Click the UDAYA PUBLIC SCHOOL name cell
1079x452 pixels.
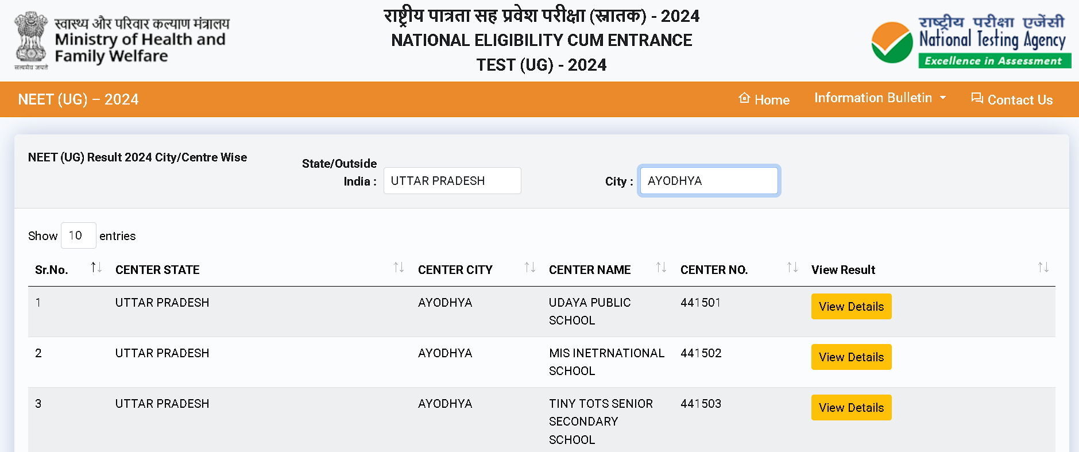pos(590,311)
